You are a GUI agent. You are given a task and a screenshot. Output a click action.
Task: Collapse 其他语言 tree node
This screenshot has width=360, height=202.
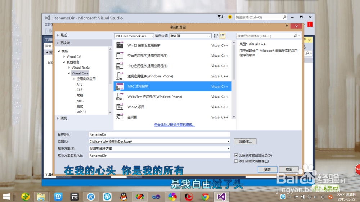pos(64,62)
